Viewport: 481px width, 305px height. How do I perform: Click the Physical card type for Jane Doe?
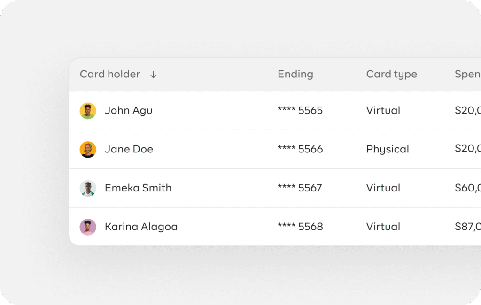(388, 149)
